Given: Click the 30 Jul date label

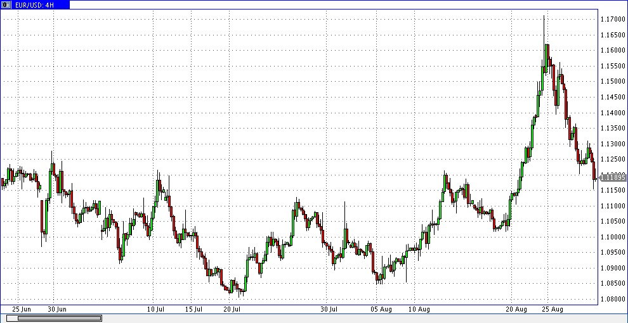Looking at the screenshot, I should (x=329, y=310).
